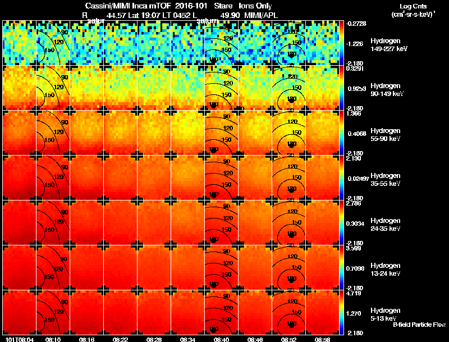Click the time axis label '08:40'

221,339
